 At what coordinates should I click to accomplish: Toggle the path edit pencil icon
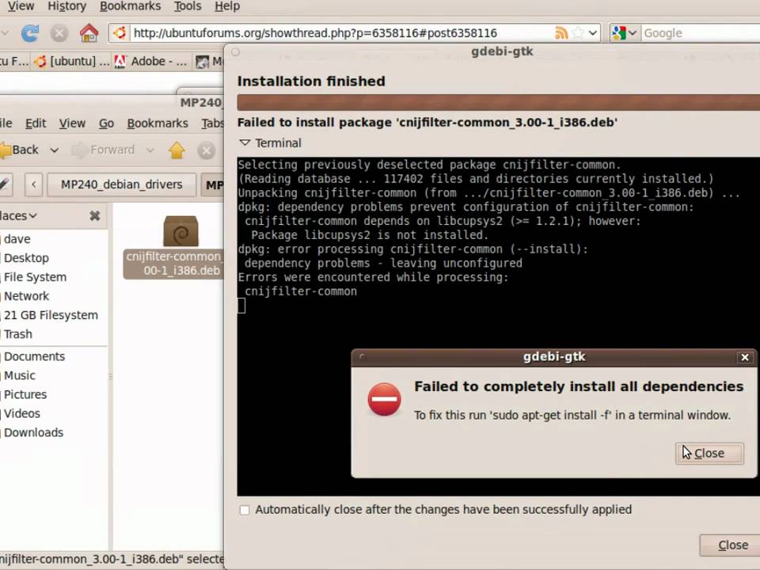tap(5, 184)
